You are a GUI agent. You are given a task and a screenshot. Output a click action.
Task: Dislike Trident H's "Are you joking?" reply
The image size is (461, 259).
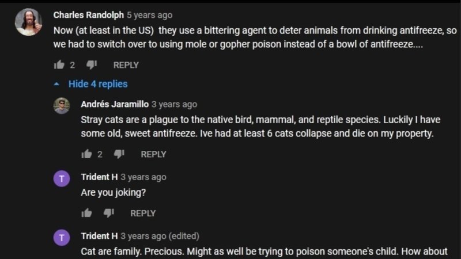coord(108,213)
